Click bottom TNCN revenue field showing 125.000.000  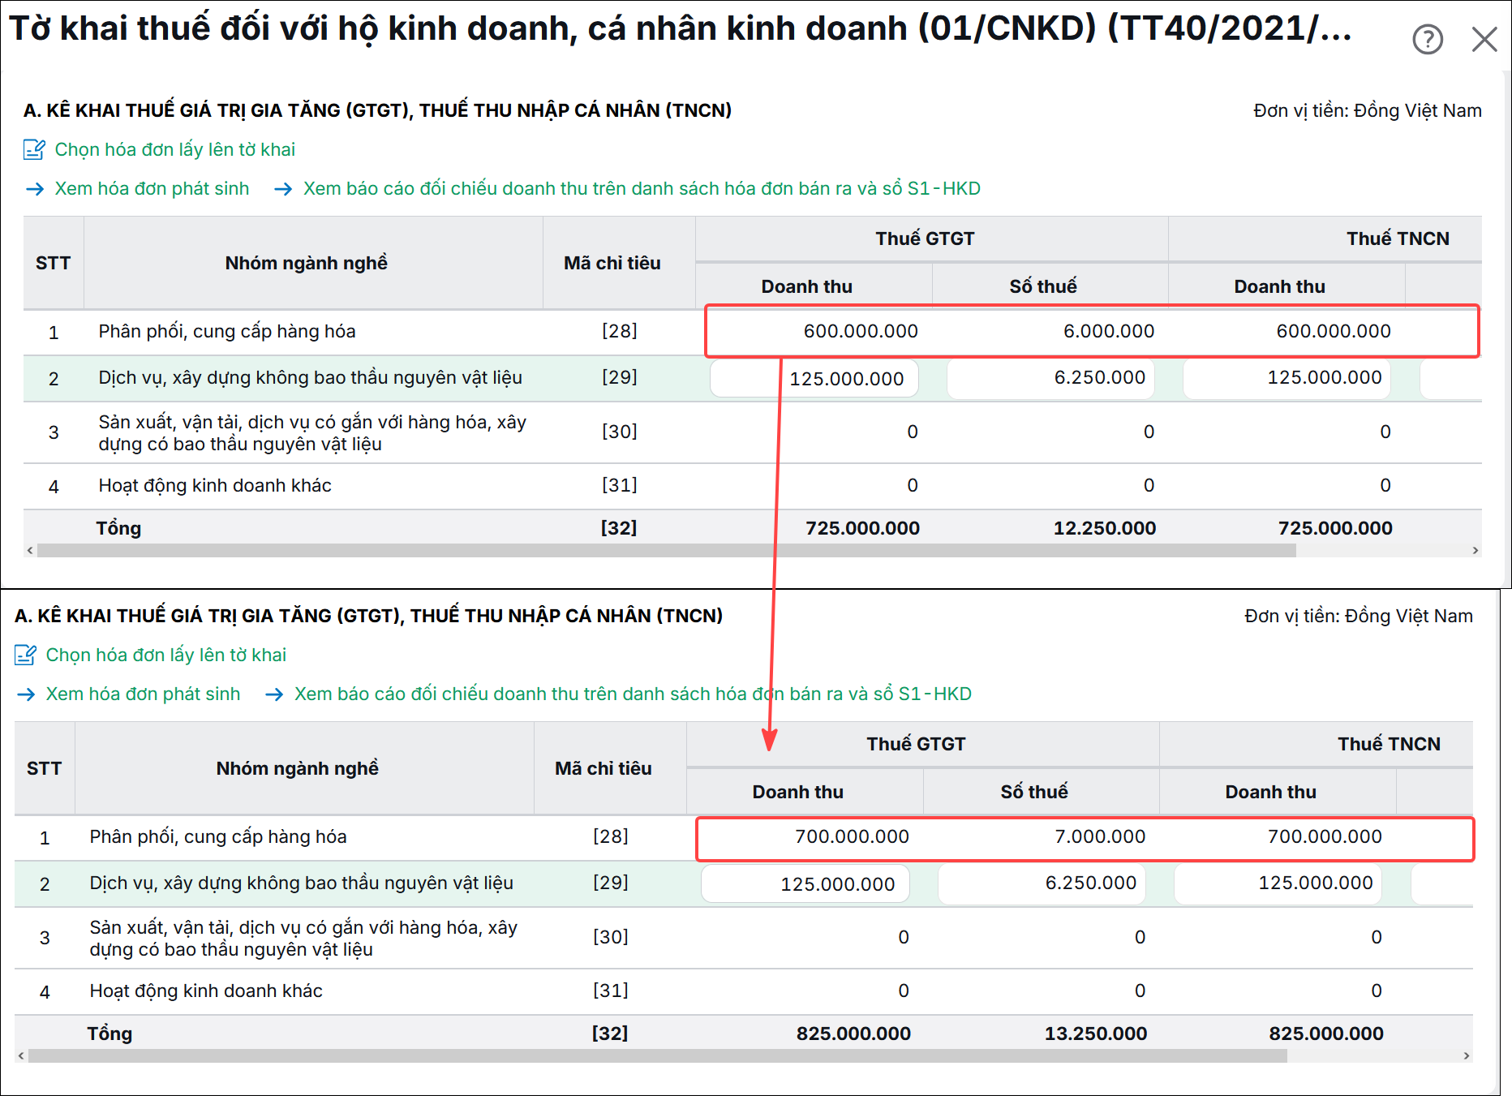tap(1278, 884)
